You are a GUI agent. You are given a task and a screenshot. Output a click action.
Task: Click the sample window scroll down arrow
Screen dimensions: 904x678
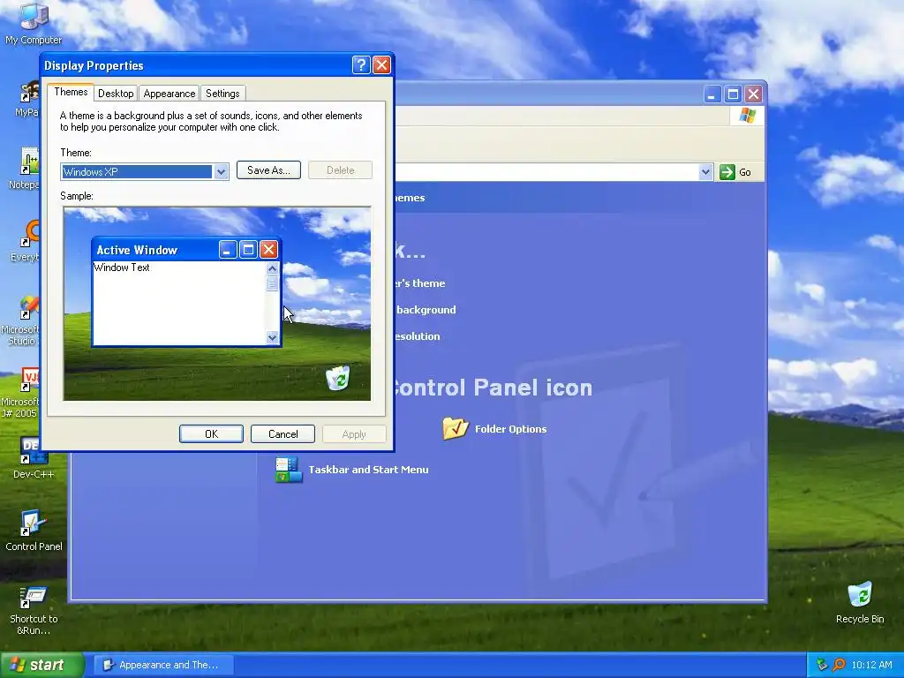point(272,338)
